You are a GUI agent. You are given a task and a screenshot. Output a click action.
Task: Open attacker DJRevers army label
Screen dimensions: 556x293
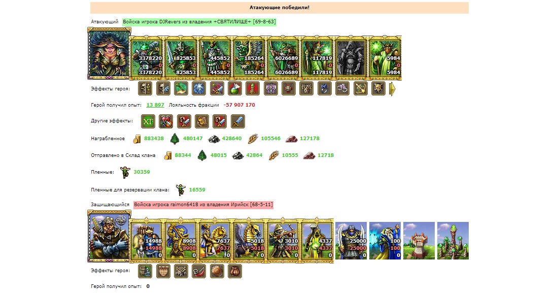(199, 22)
